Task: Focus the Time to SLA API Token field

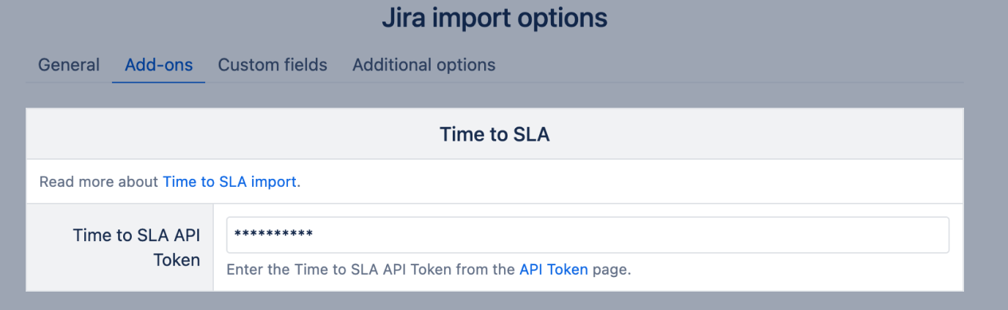Action: [588, 235]
